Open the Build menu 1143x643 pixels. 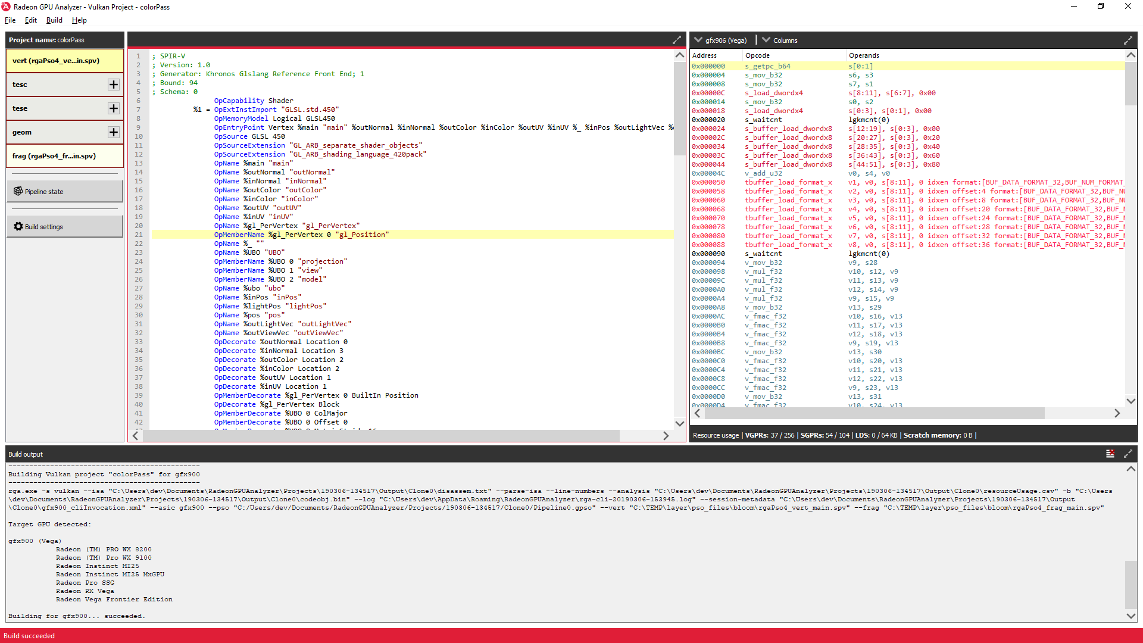tap(54, 20)
